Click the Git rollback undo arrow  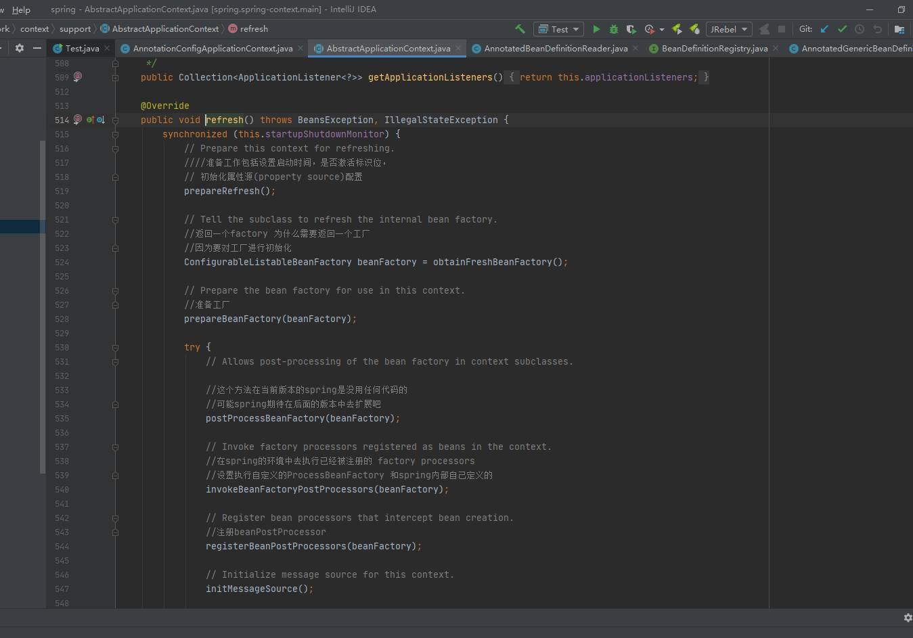(x=878, y=29)
